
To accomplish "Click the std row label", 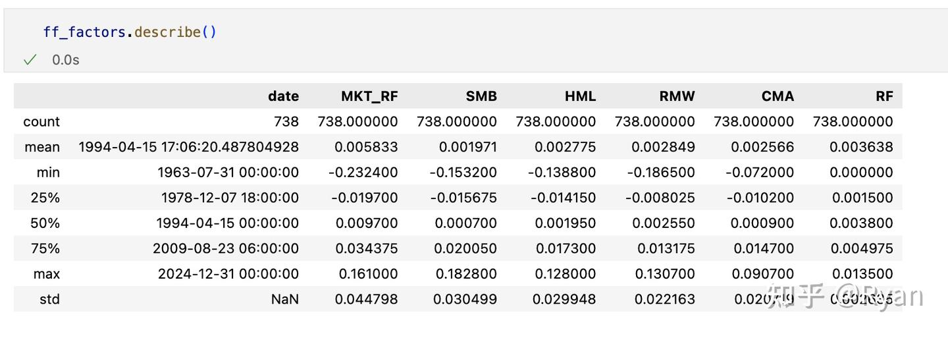I will click(49, 299).
